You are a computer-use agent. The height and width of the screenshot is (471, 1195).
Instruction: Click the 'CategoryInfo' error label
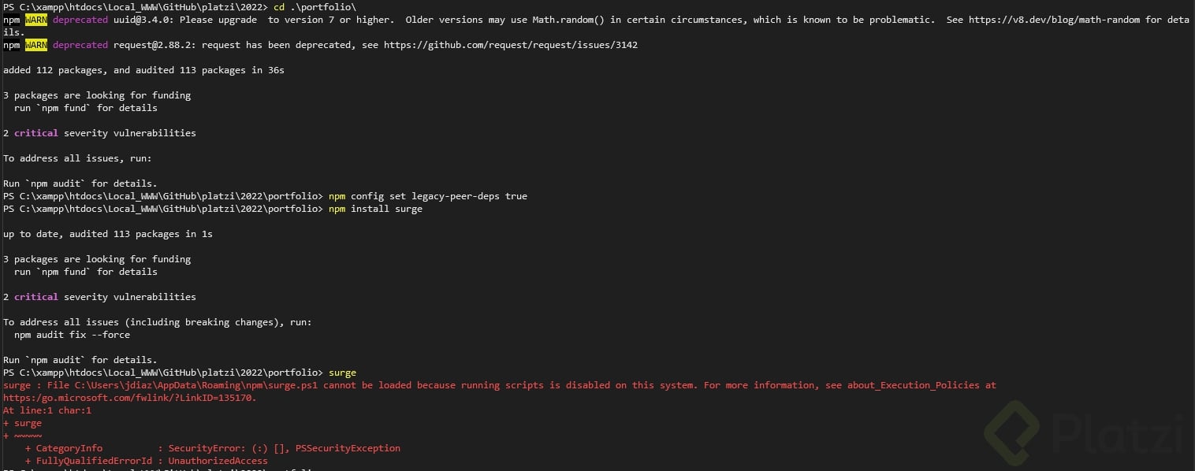69,448
